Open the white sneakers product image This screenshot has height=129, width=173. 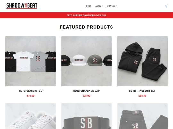coord(30,116)
